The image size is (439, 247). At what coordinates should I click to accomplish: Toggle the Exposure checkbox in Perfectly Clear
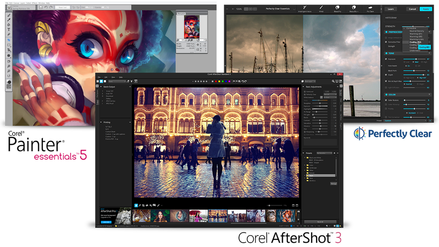(x=386, y=59)
